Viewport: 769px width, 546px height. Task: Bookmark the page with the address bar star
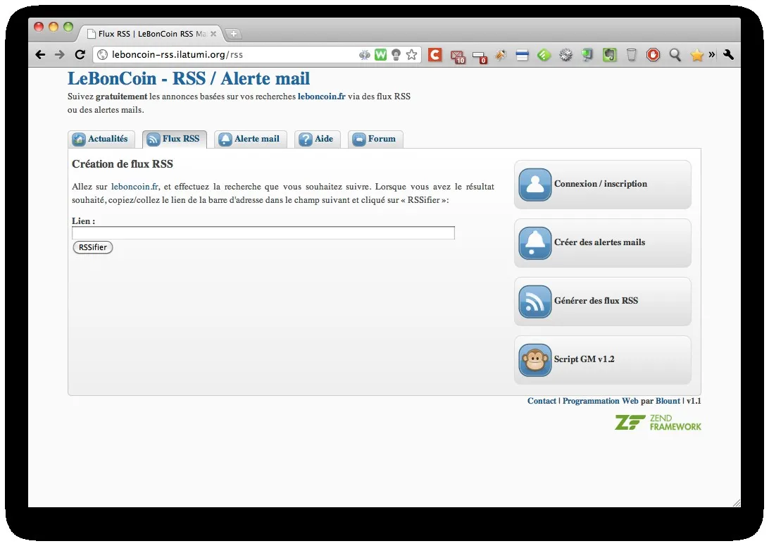(411, 54)
